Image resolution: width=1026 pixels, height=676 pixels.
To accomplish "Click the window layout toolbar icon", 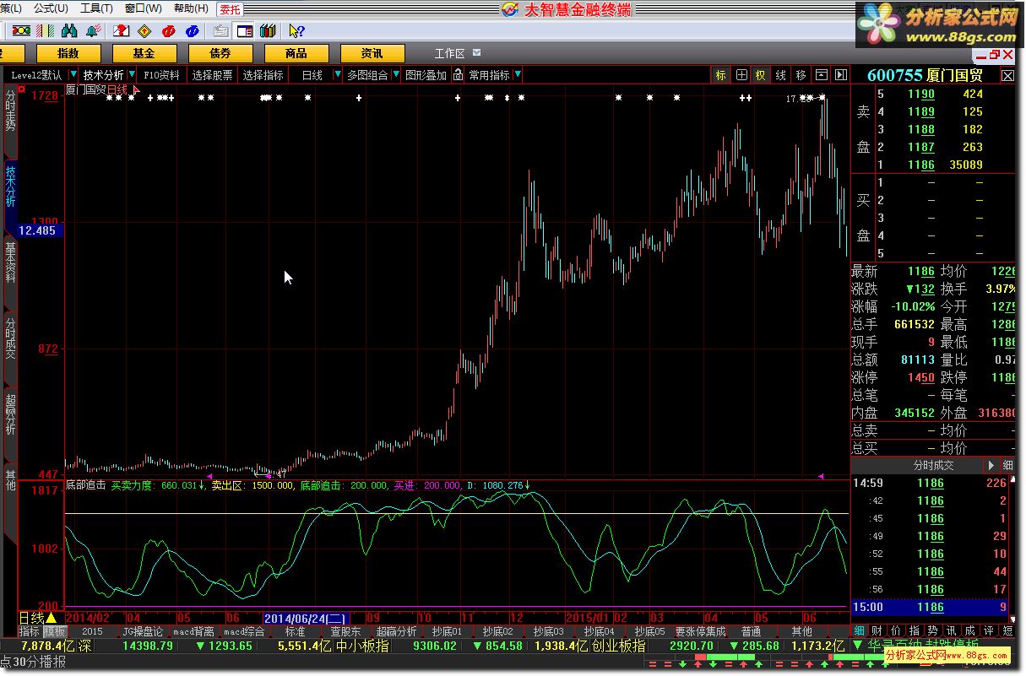I will pyautogui.click(x=244, y=31).
